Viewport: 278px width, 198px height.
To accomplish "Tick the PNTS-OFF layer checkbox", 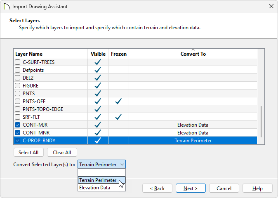I will pos(18,101).
